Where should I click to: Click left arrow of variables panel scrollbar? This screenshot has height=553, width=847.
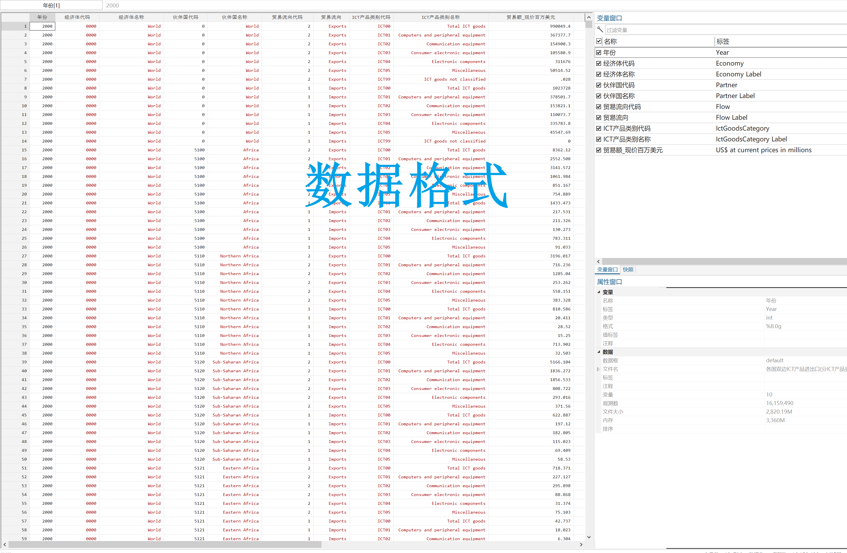coord(598,261)
